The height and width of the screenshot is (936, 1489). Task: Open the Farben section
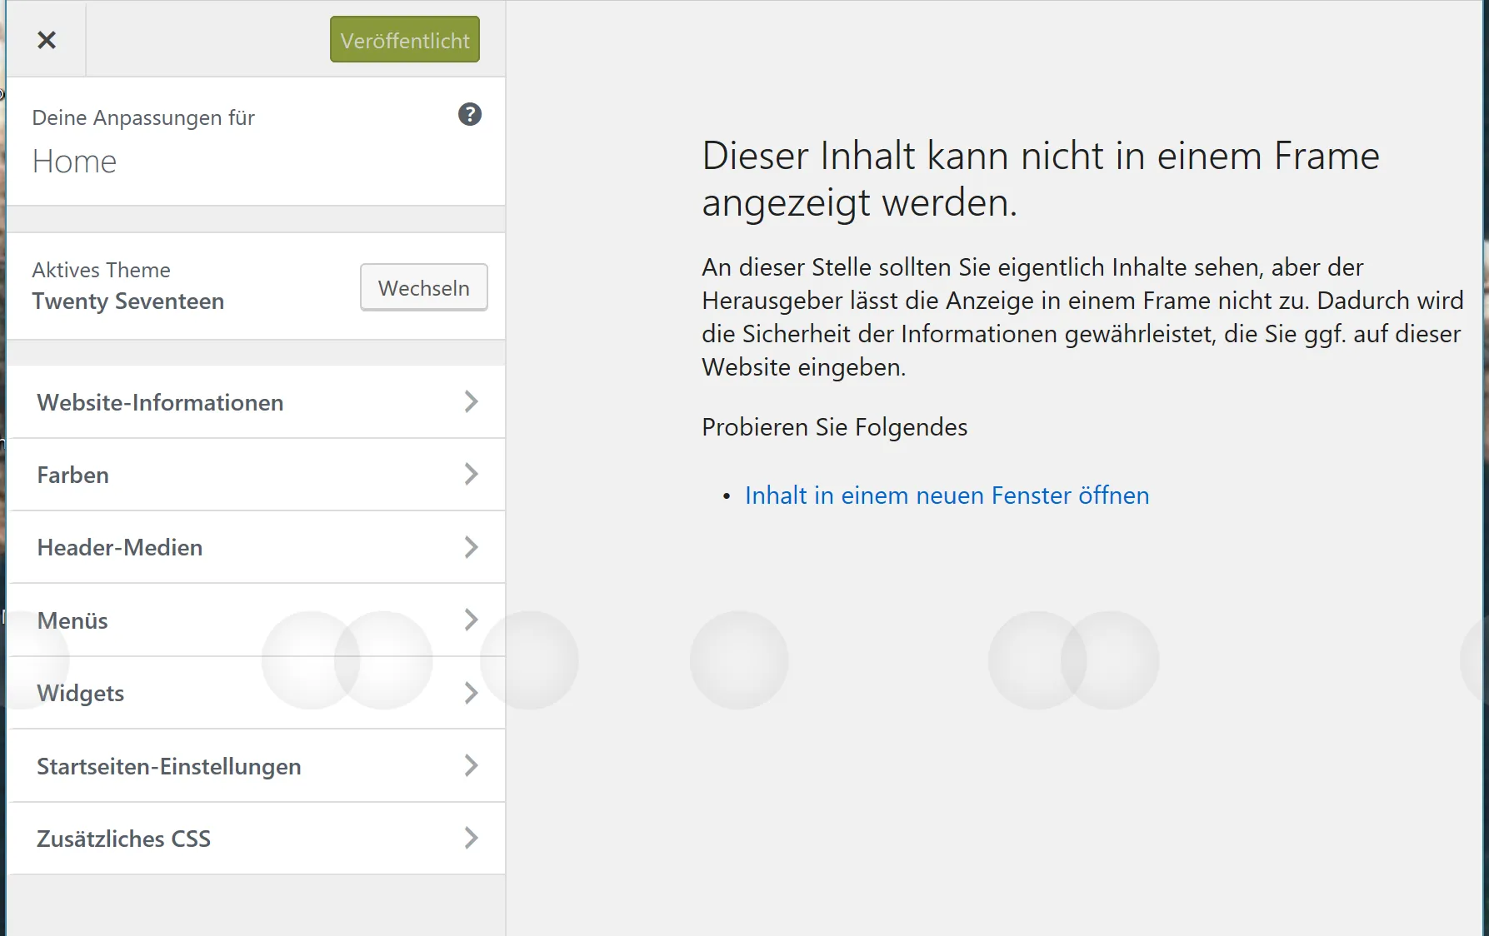click(256, 475)
